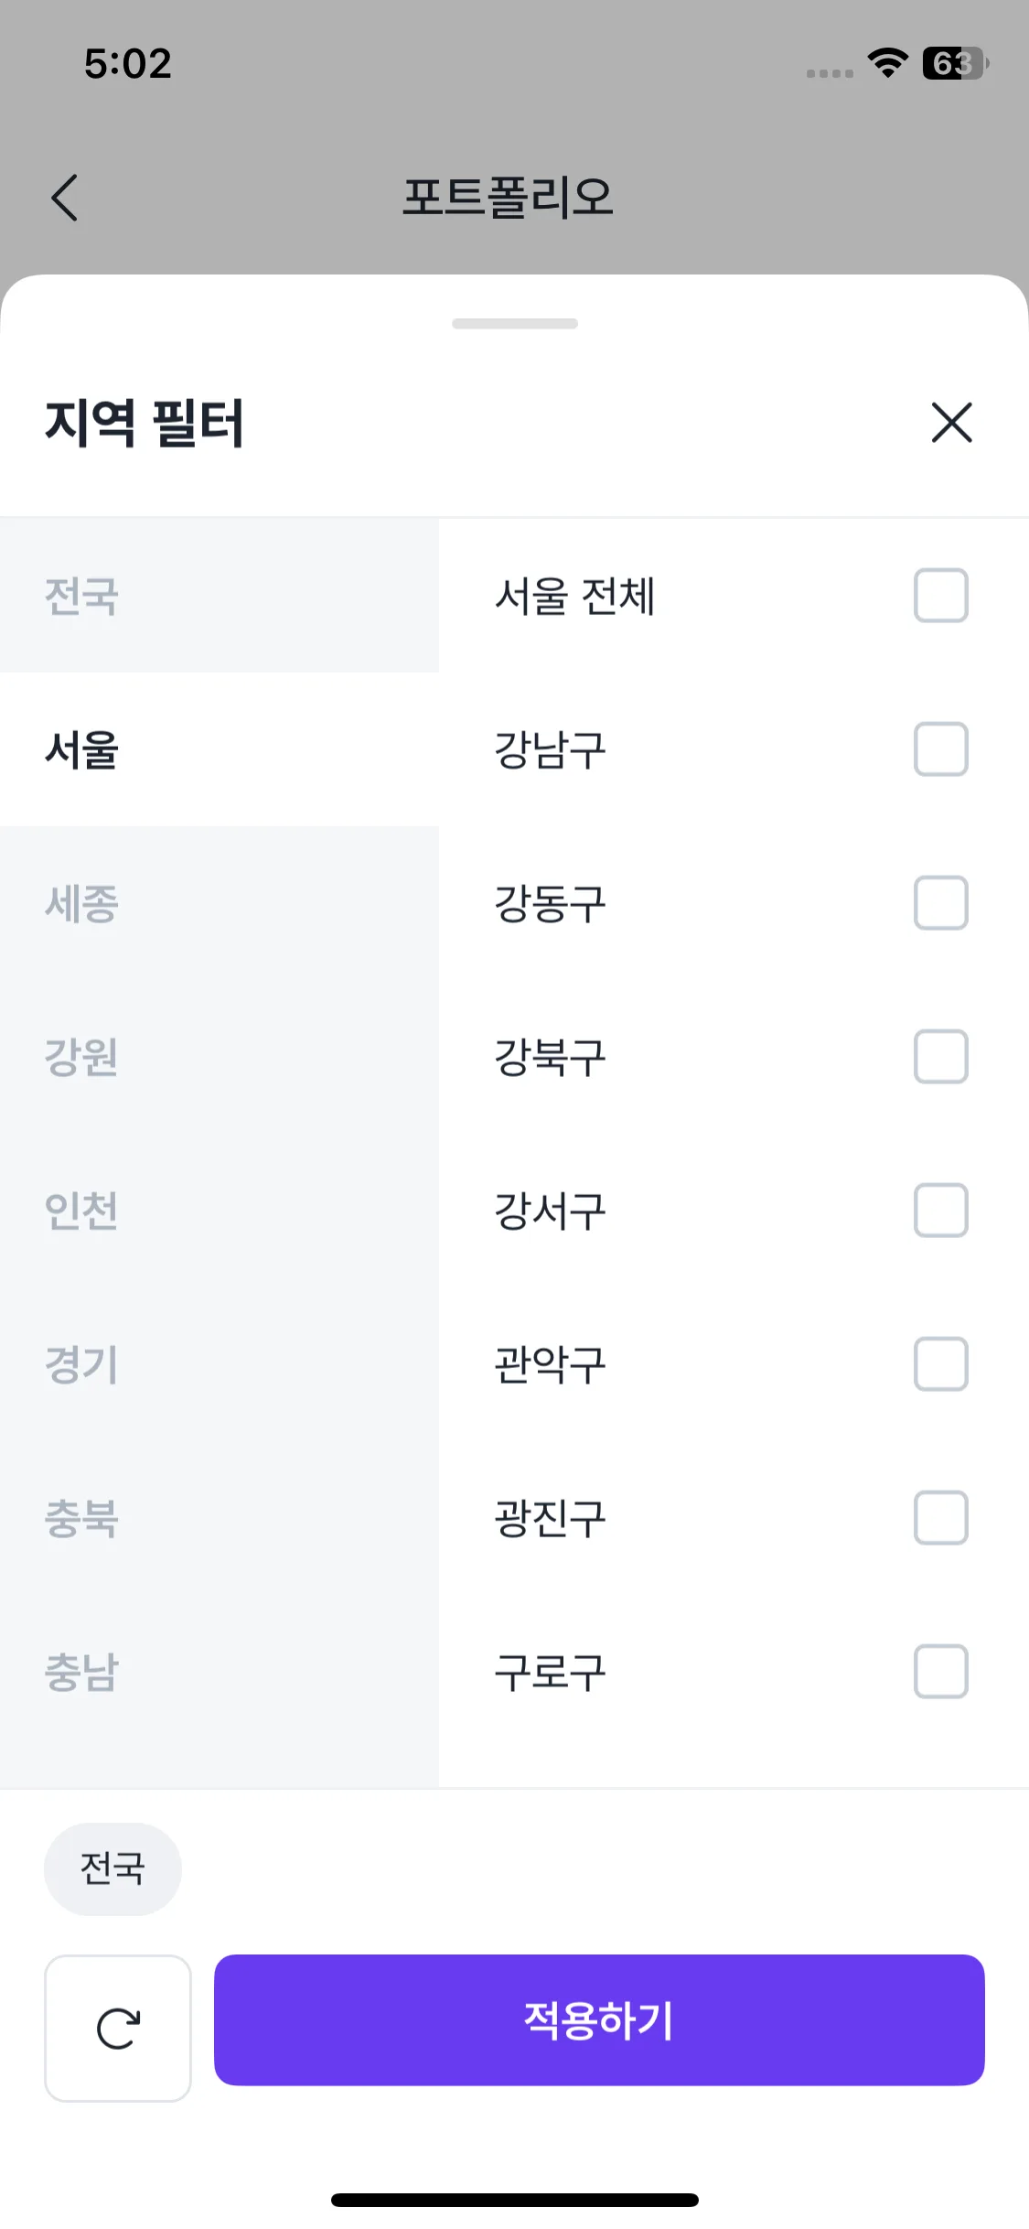1029x2229 pixels.
Task: Toggle the 광진구 checkbox
Action: [940, 1518]
